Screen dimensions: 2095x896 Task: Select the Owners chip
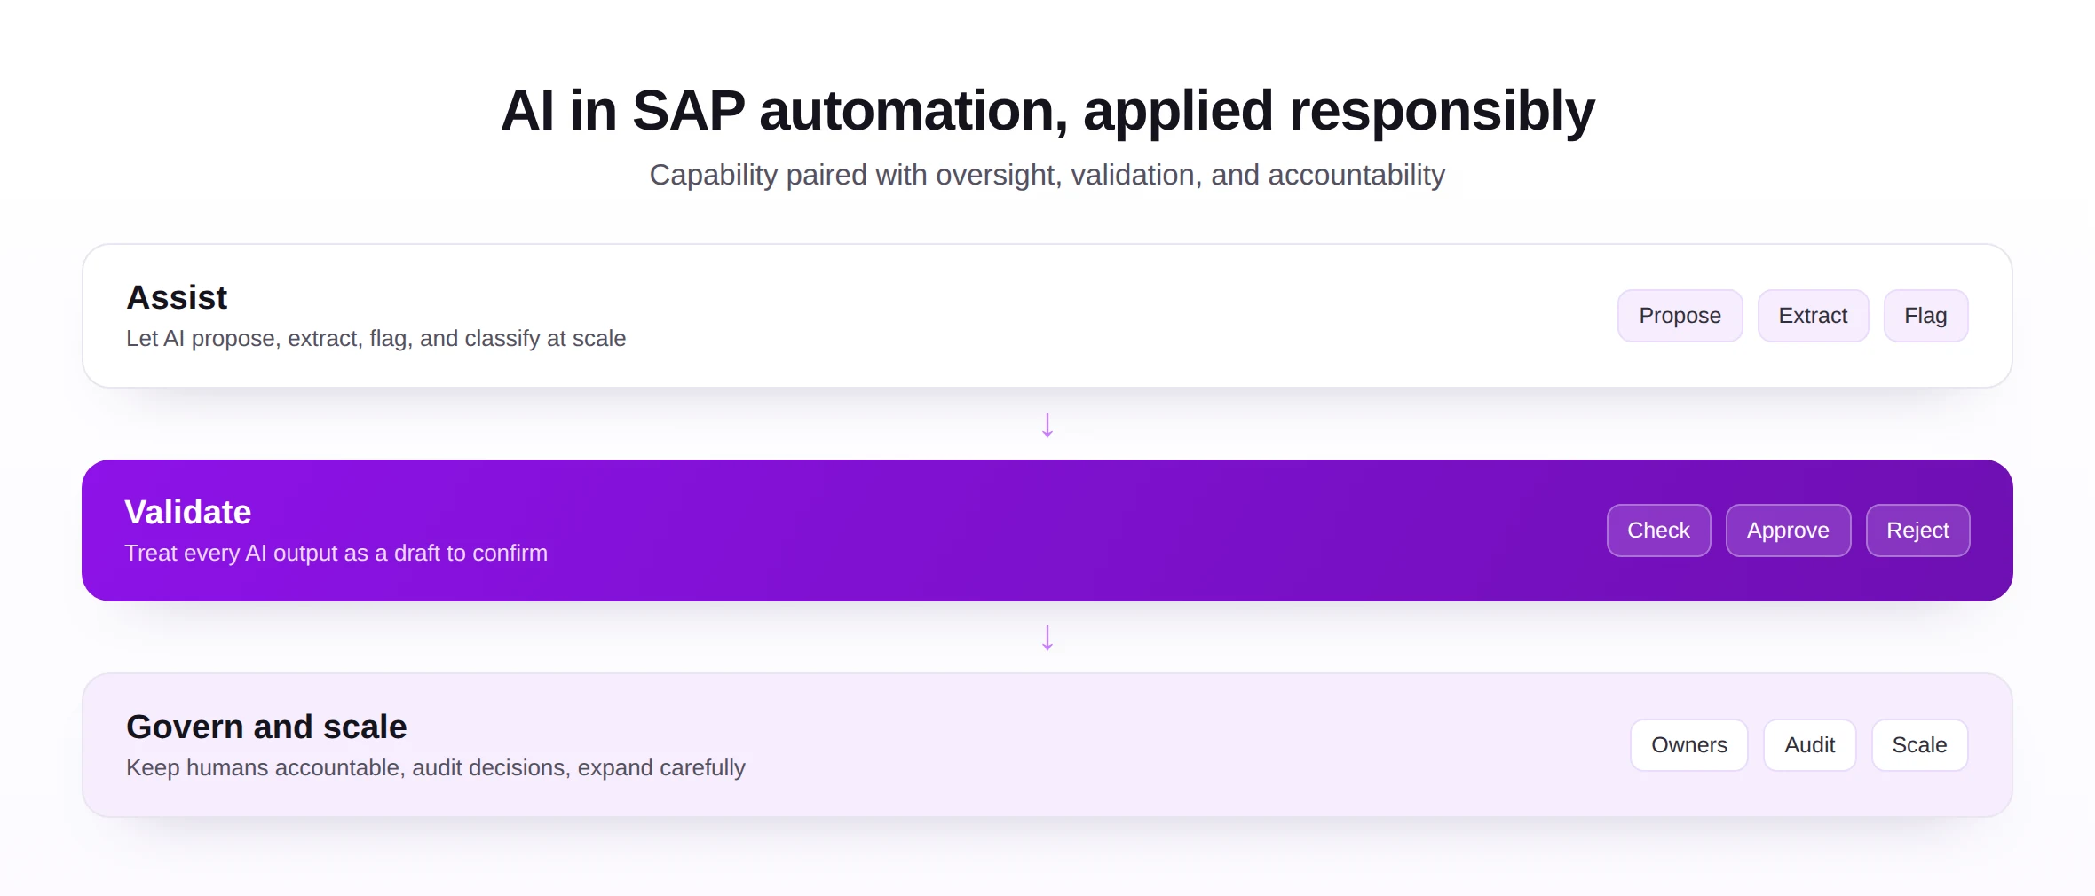click(1688, 745)
